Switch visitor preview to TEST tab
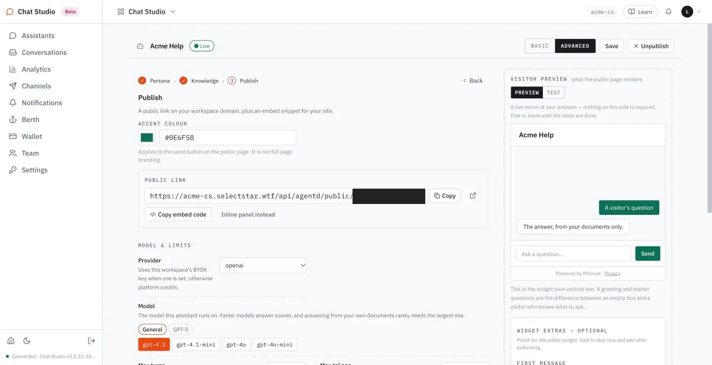Screen dimensions: 712x365 [x=553, y=92]
